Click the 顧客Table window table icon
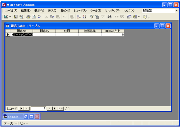 pos(7,26)
